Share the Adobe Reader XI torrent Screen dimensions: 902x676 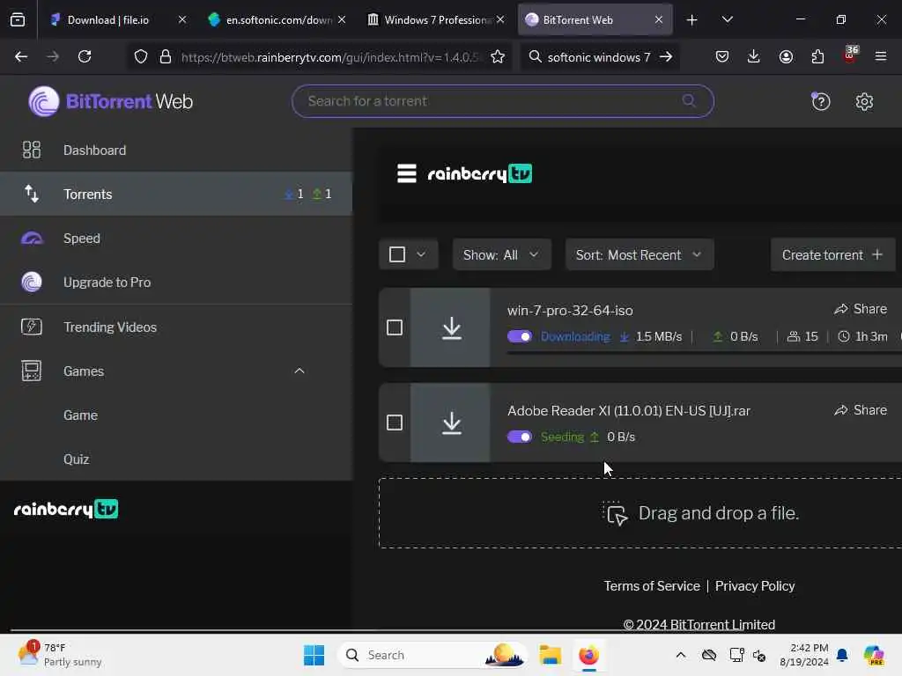pos(861,410)
